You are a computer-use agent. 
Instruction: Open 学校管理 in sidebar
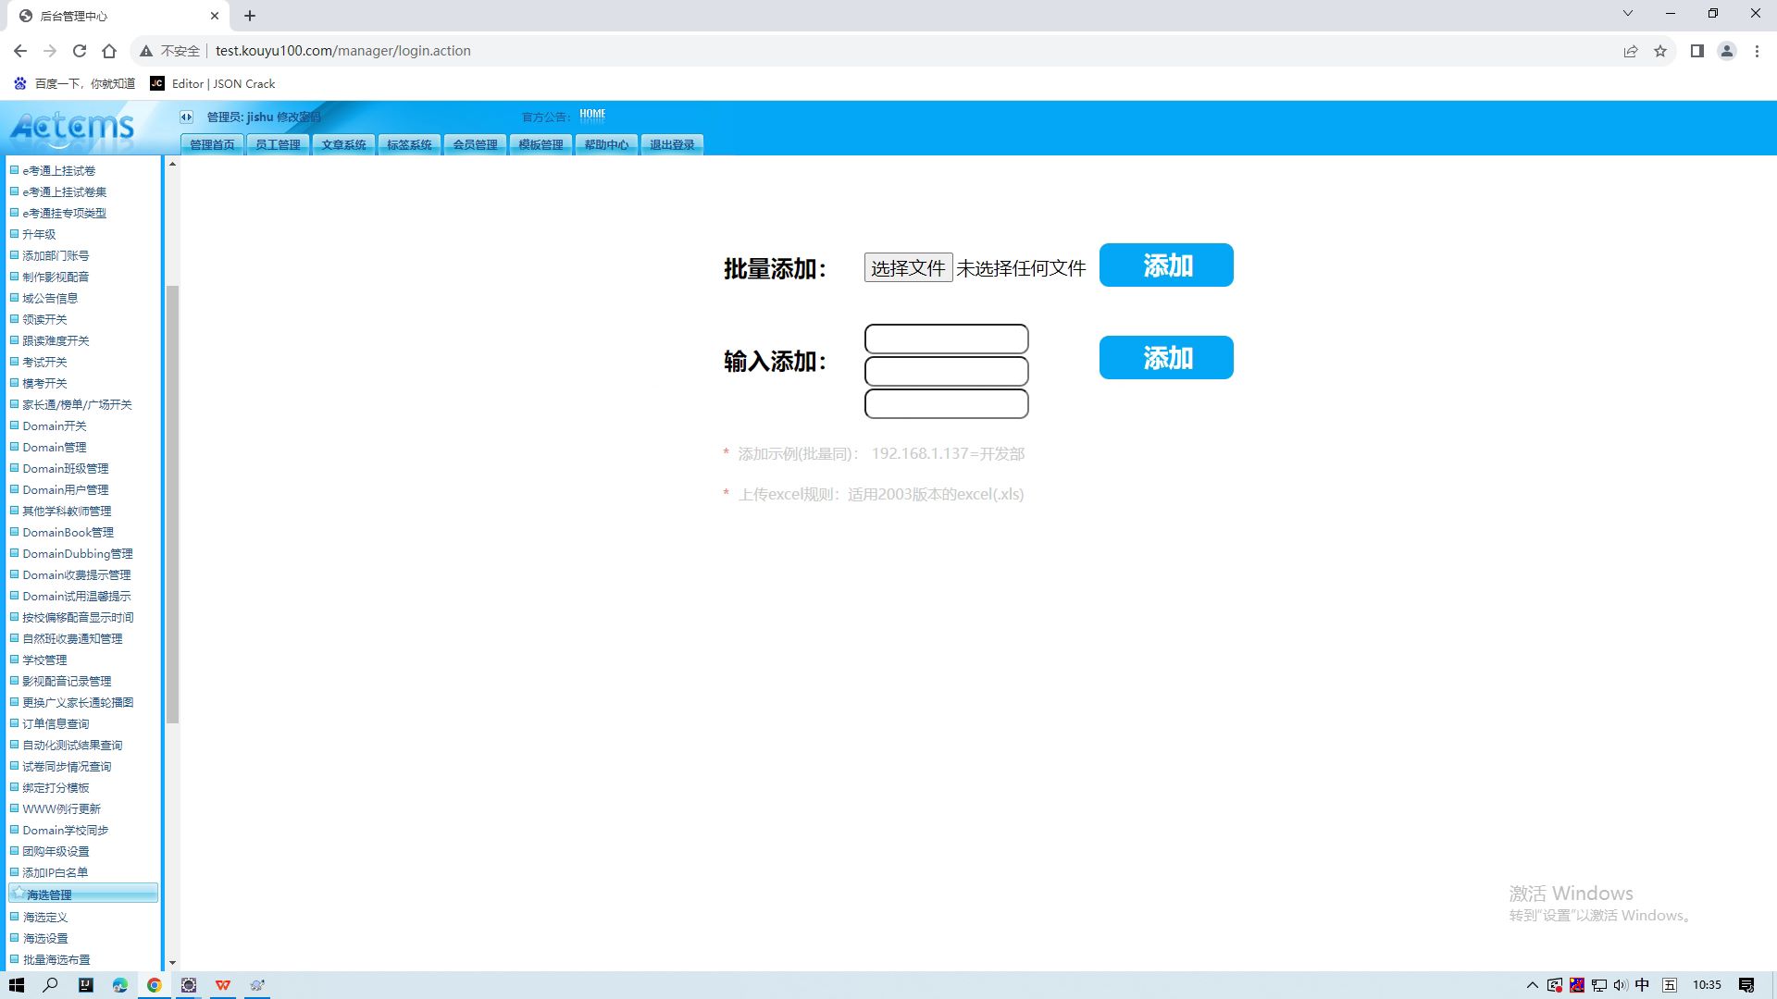click(x=44, y=660)
